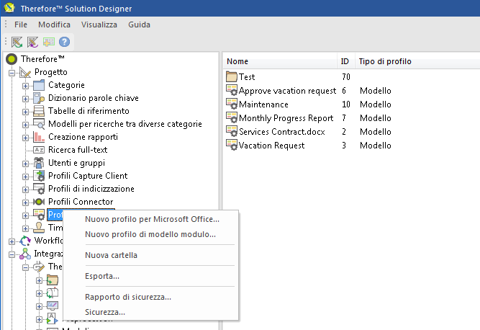
Task: Select the Test folder name
Action: [247, 77]
